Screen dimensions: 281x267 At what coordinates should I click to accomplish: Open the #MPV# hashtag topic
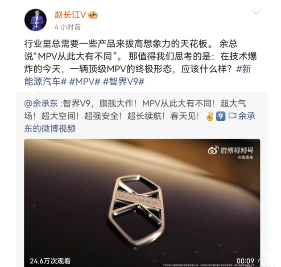click(x=85, y=82)
